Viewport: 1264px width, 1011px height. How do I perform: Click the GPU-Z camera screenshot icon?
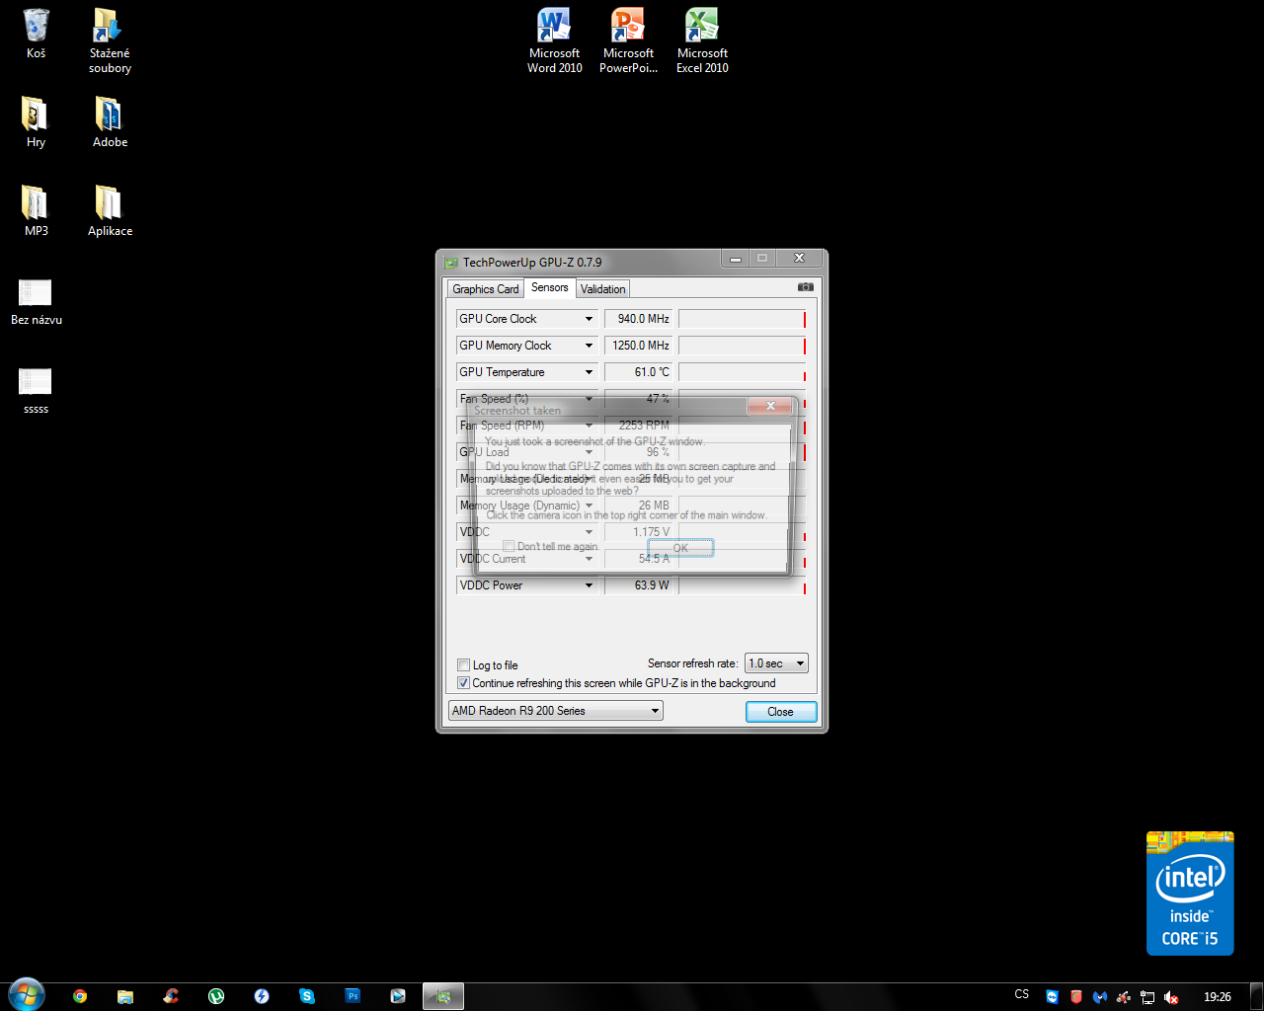806,287
